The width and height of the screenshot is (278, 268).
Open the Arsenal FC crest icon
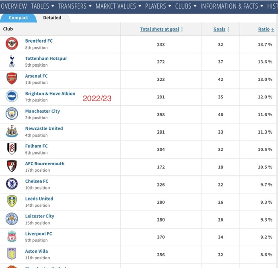12,78
